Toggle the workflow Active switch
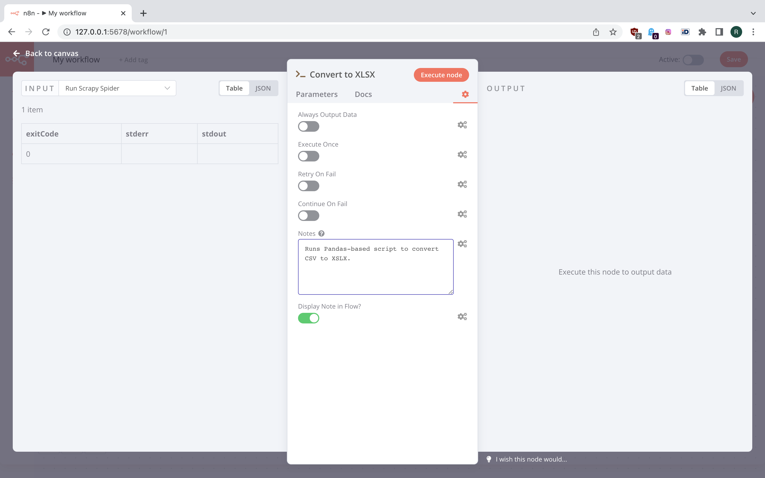The height and width of the screenshot is (478, 765). pos(693,60)
